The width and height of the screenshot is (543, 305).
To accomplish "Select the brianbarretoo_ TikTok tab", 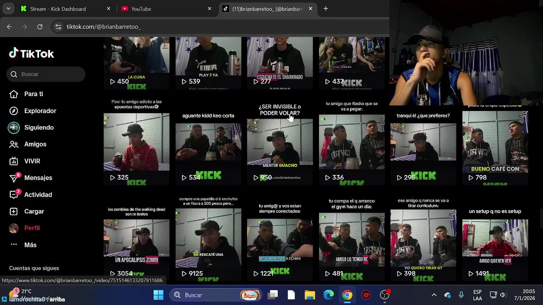I will pyautogui.click(x=267, y=9).
